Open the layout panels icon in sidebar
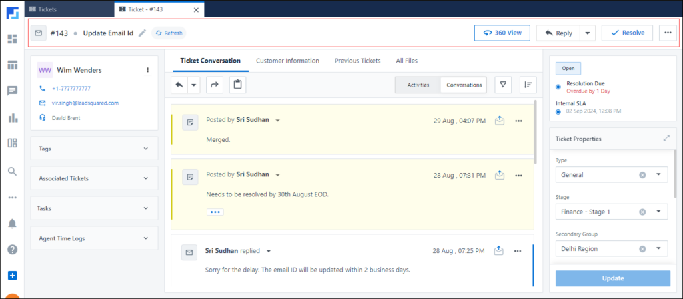683x299 pixels. click(x=12, y=143)
